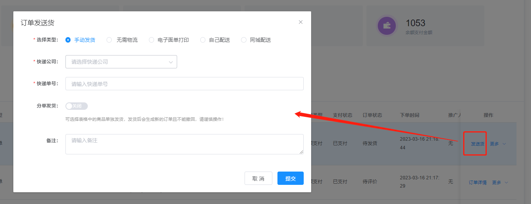
Task: Select the 自己配送 radio option
Action: 203,40
